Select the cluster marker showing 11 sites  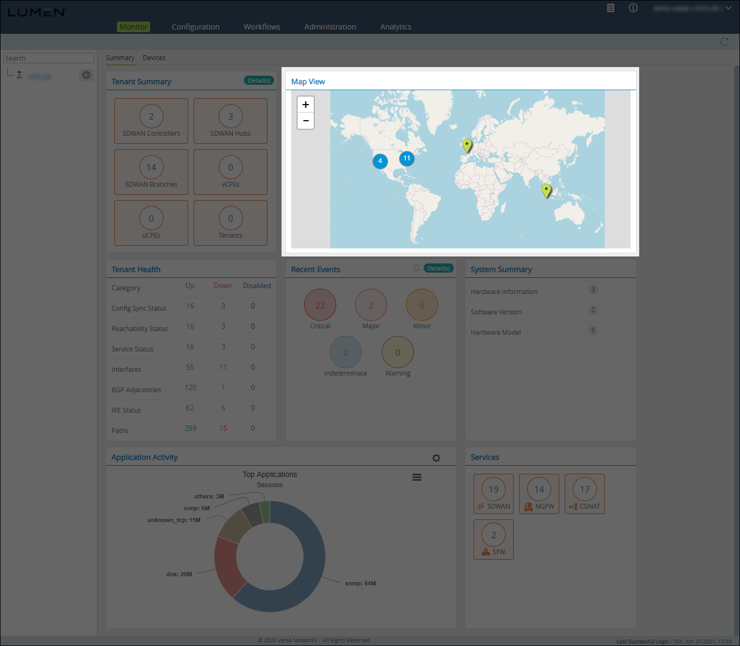click(406, 158)
